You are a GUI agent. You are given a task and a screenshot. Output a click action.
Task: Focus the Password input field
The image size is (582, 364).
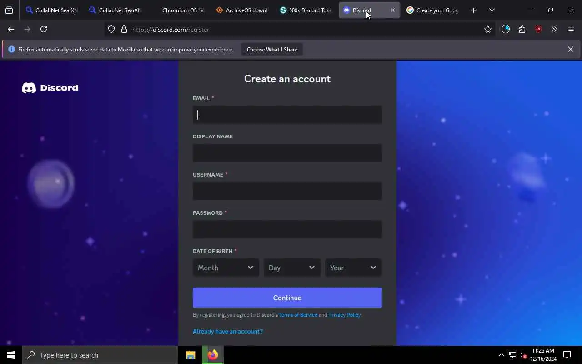point(287,229)
